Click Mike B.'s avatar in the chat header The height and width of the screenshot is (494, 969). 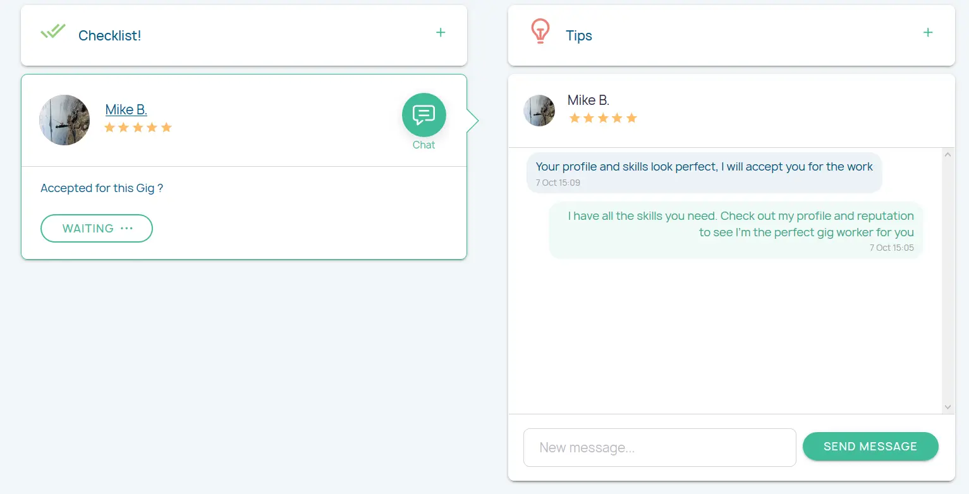(x=539, y=111)
